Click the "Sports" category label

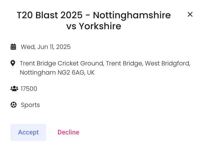[x=30, y=105]
